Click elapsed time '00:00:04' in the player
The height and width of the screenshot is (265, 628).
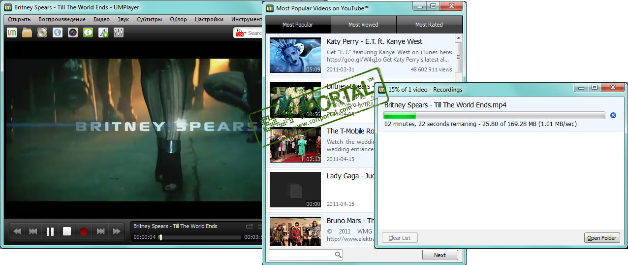point(145,237)
